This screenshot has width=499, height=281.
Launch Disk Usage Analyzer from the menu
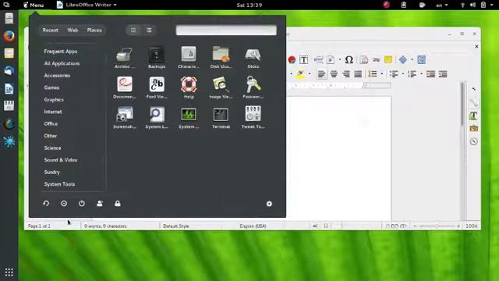pos(221,58)
